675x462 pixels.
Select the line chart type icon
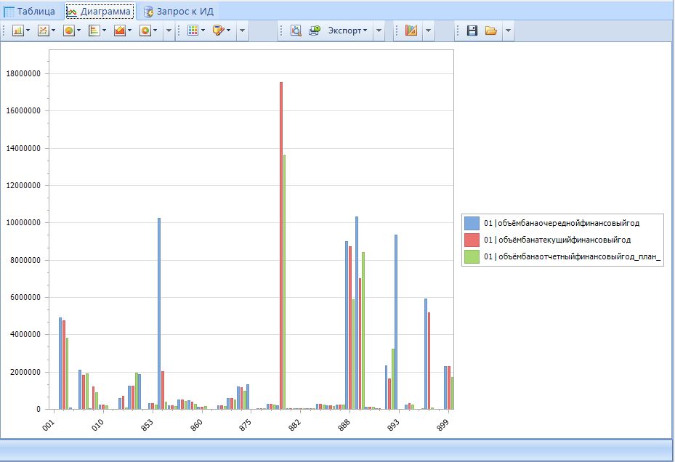(x=43, y=31)
